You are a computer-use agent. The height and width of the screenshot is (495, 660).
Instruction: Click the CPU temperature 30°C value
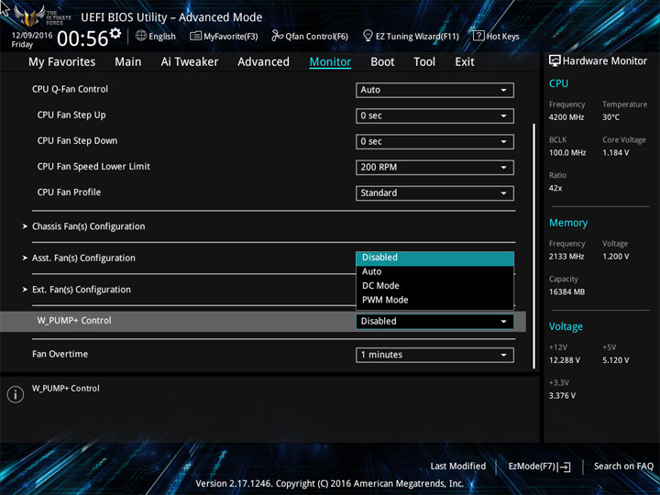point(610,117)
